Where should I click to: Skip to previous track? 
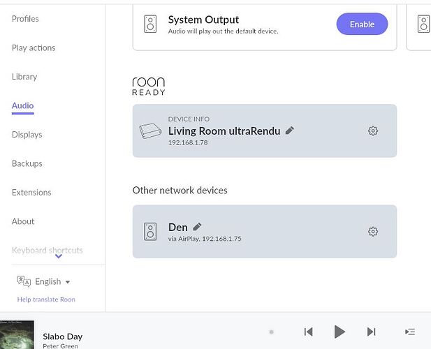(309, 332)
